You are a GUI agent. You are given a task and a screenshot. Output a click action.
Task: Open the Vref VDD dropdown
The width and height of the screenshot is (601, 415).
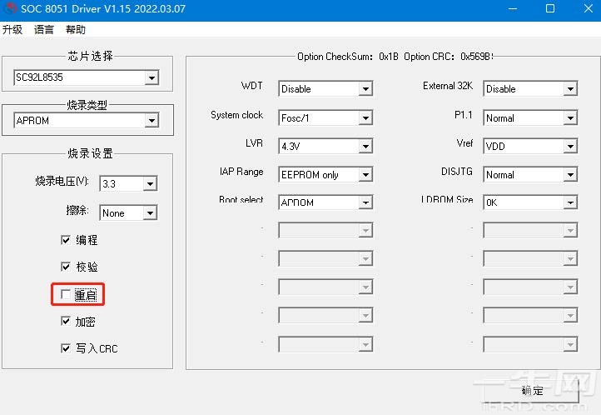tap(570, 147)
